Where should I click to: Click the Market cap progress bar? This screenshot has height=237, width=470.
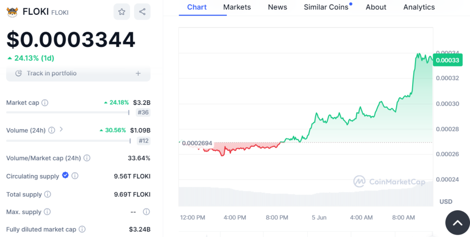[68, 112]
